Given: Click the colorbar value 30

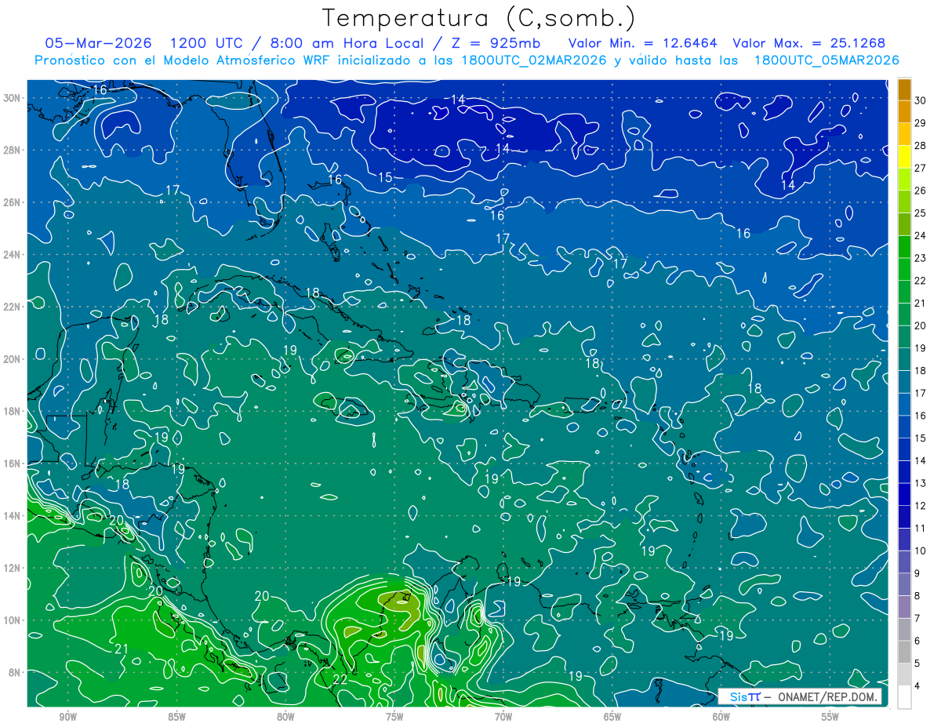Looking at the screenshot, I should (x=920, y=100).
